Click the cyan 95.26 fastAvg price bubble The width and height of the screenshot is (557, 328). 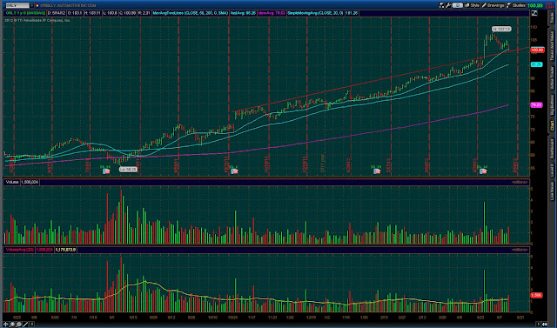click(x=536, y=64)
